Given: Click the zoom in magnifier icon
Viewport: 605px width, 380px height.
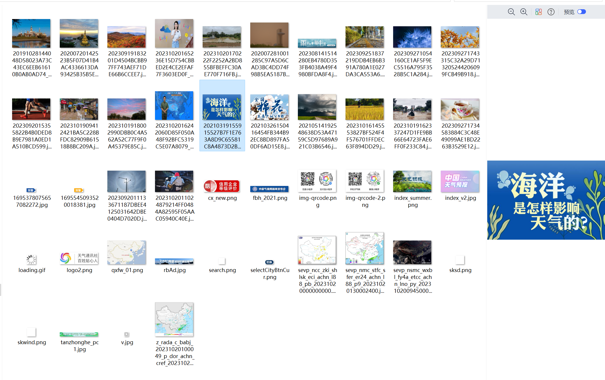Looking at the screenshot, I should tap(524, 12).
